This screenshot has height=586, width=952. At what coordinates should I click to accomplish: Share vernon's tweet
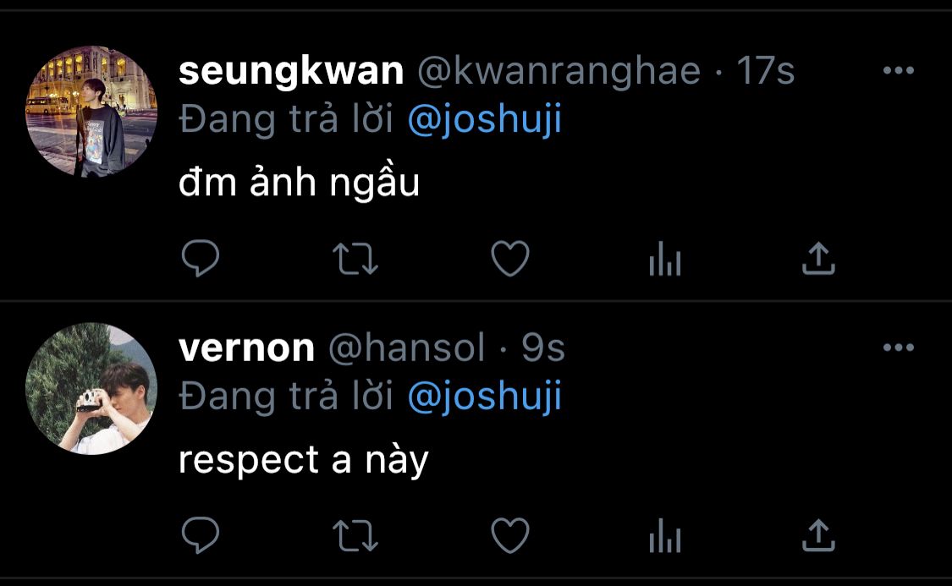click(x=818, y=535)
